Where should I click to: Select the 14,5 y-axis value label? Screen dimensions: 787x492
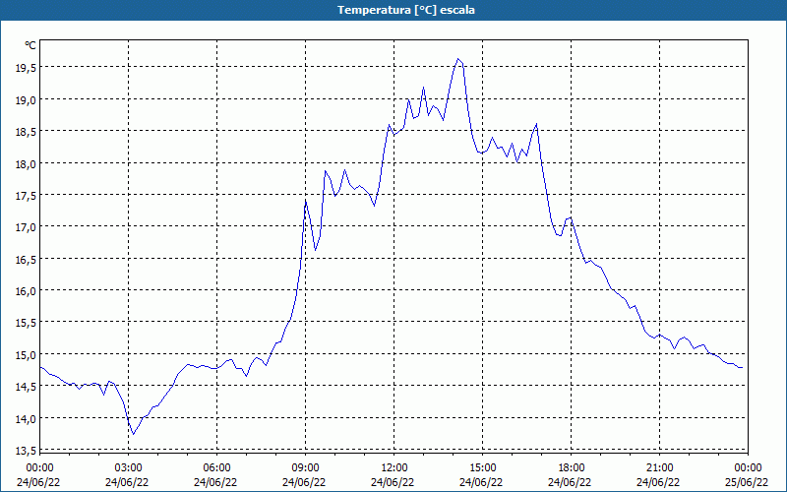tap(26, 387)
